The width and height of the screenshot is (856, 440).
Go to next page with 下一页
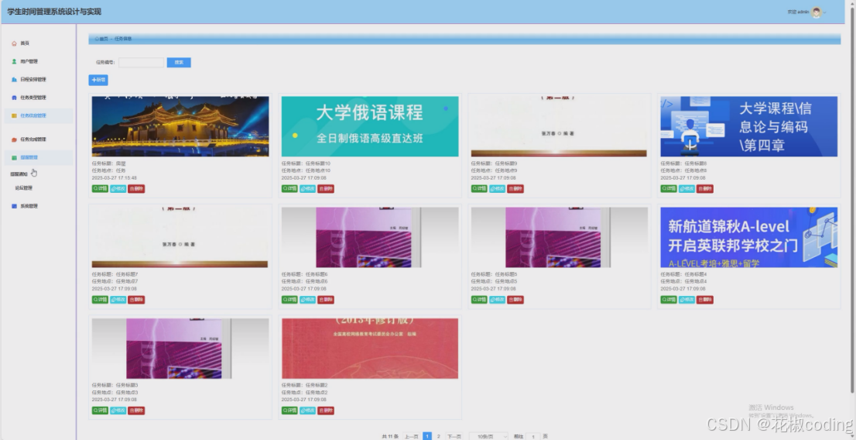pos(454,436)
